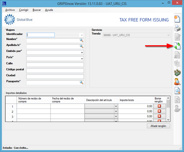
Task: Click row number 1 header
Action: 11,106
